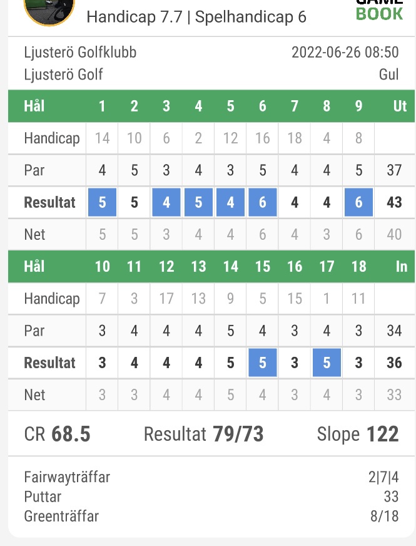Open the Greenträffar 8/18 statistics row
The width and height of the screenshot is (416, 546).
(x=211, y=516)
